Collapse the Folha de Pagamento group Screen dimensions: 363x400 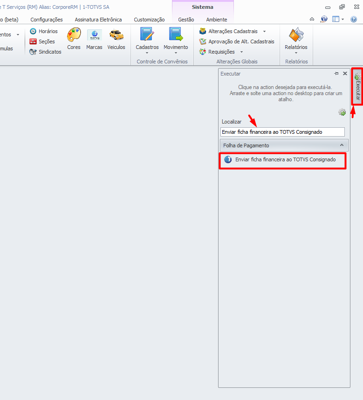(x=342, y=145)
